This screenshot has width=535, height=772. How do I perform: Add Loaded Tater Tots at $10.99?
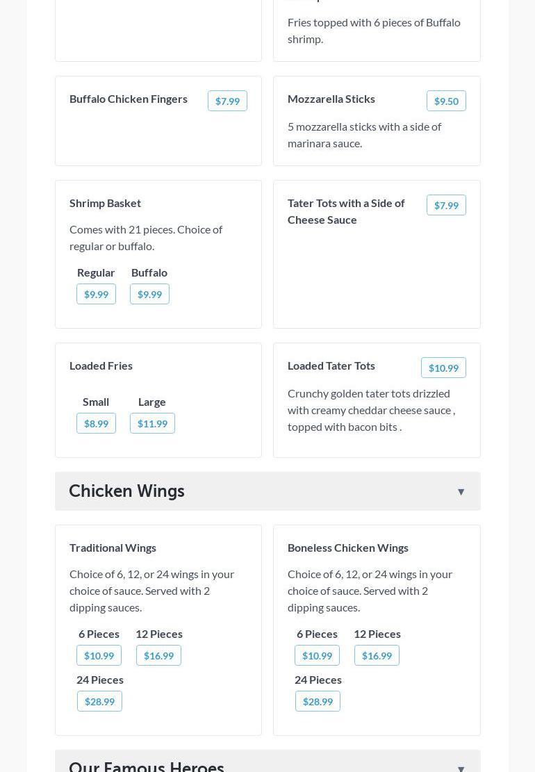(443, 368)
